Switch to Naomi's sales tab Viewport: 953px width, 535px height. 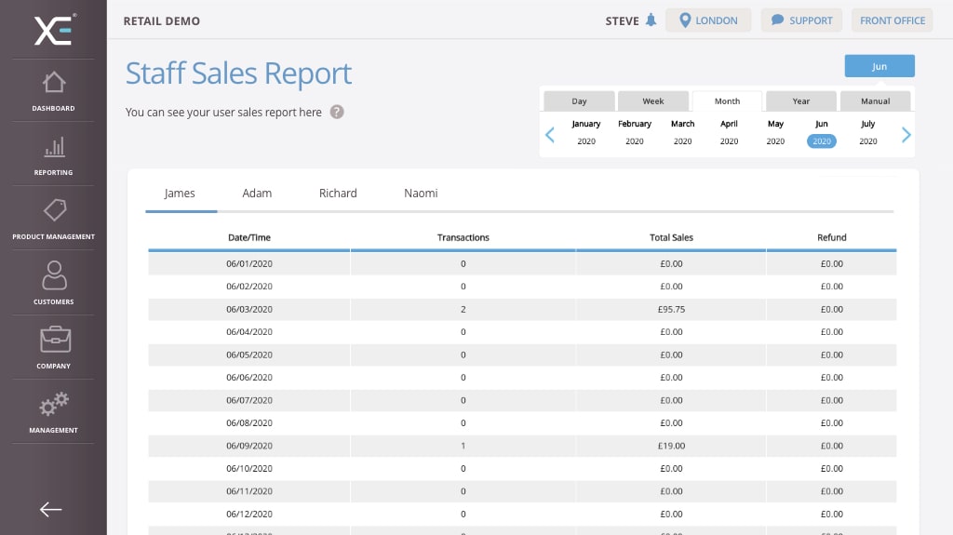(x=421, y=194)
